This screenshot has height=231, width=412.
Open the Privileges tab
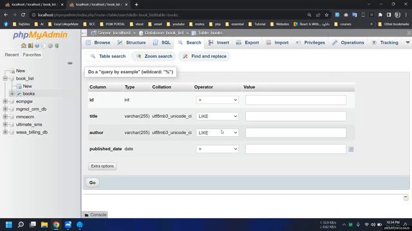[x=310, y=43]
